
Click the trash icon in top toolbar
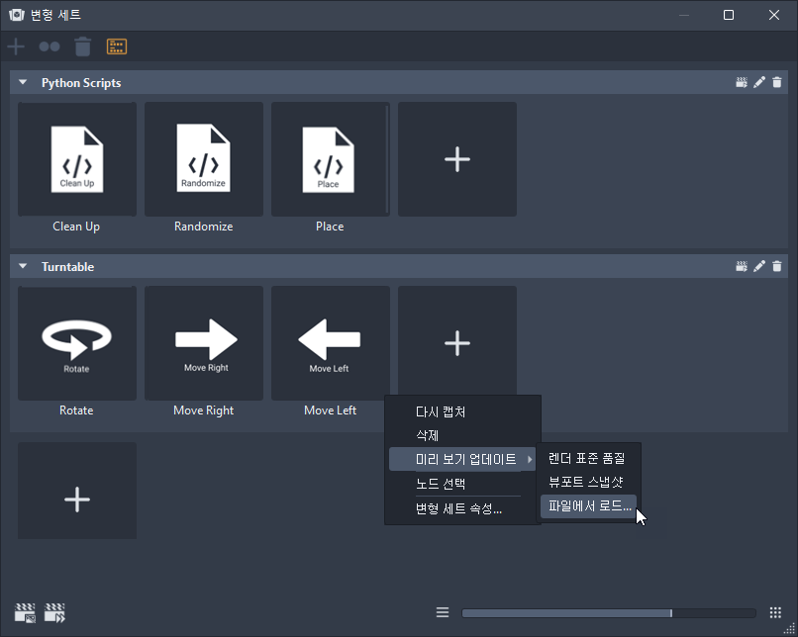(82, 46)
